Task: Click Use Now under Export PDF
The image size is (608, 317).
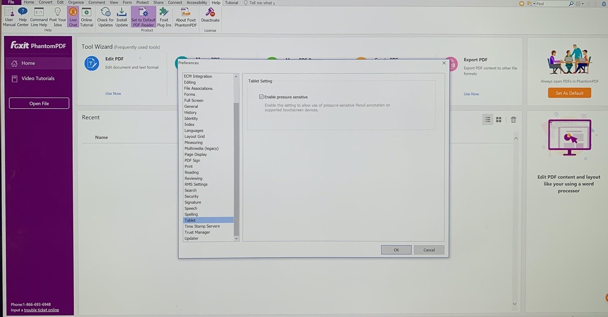Action: [x=471, y=94]
